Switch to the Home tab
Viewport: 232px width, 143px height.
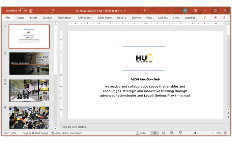click(x=20, y=18)
